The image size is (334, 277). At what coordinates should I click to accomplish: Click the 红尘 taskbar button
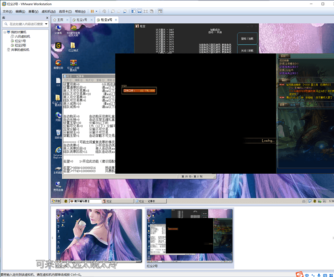pyautogui.click(x=118, y=201)
